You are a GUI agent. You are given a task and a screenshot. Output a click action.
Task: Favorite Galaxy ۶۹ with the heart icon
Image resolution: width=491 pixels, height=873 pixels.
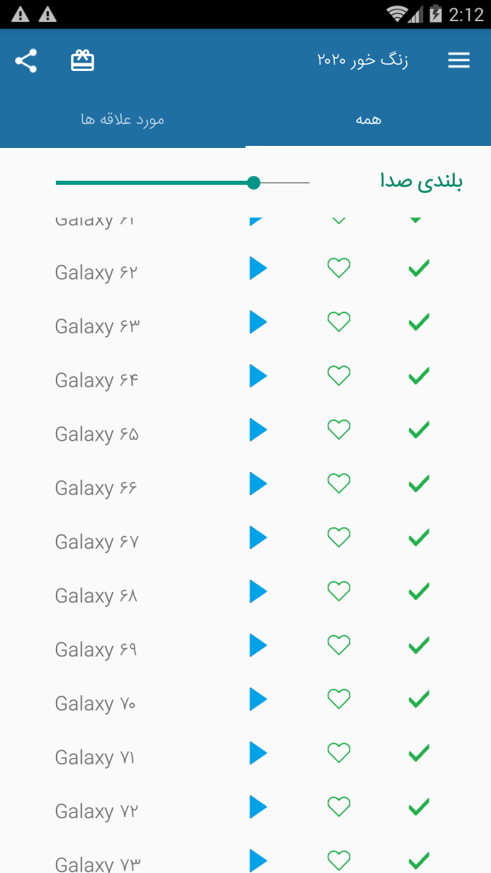click(x=339, y=645)
